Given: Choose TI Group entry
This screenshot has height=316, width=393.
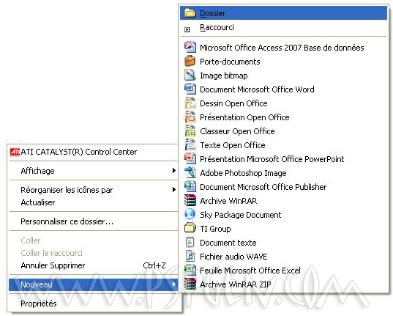Looking at the screenshot, I should click(283, 229).
